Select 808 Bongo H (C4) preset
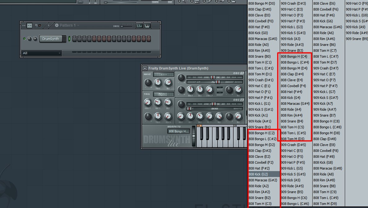Viewport: 368px width, 208px height. [294, 56]
